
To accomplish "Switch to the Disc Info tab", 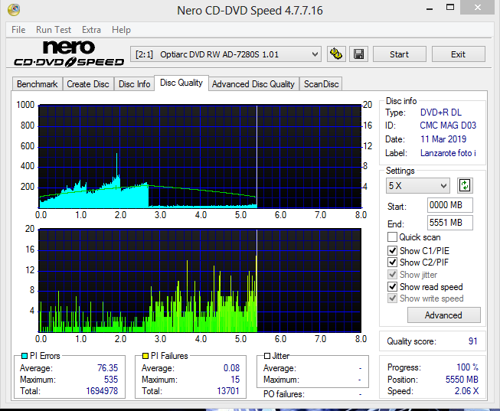I will [134, 84].
